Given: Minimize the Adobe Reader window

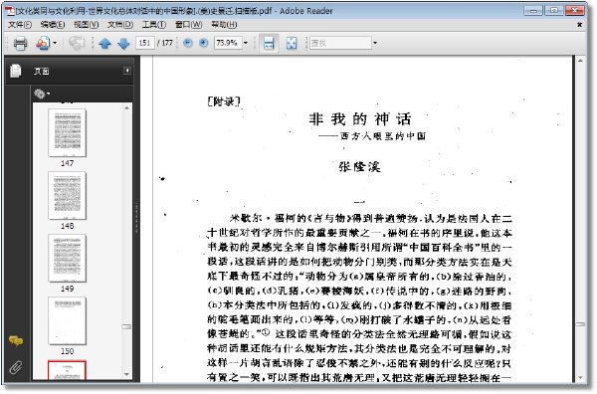Looking at the screenshot, I should click(533, 11).
